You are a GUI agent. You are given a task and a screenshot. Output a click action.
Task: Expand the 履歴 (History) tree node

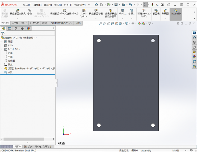[x=2, y=42]
